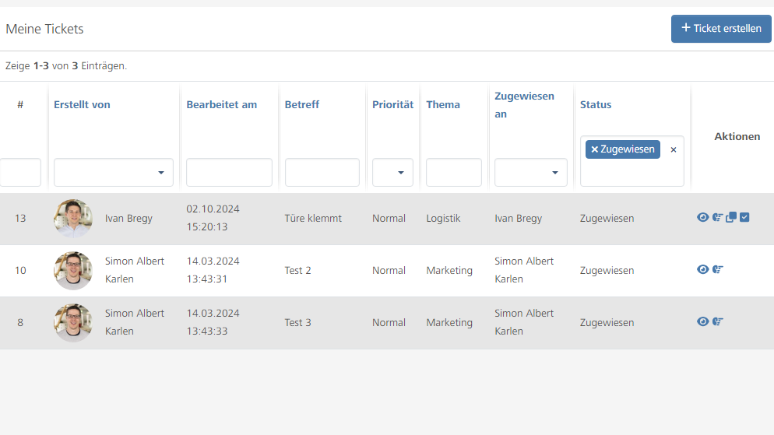Click the duplicate icon for ticket 13
The height and width of the screenshot is (435, 774).
click(731, 218)
